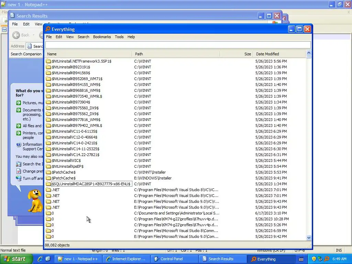Sort results by Name column header
The height and width of the screenshot is (264, 352).
pyautogui.click(x=88, y=54)
